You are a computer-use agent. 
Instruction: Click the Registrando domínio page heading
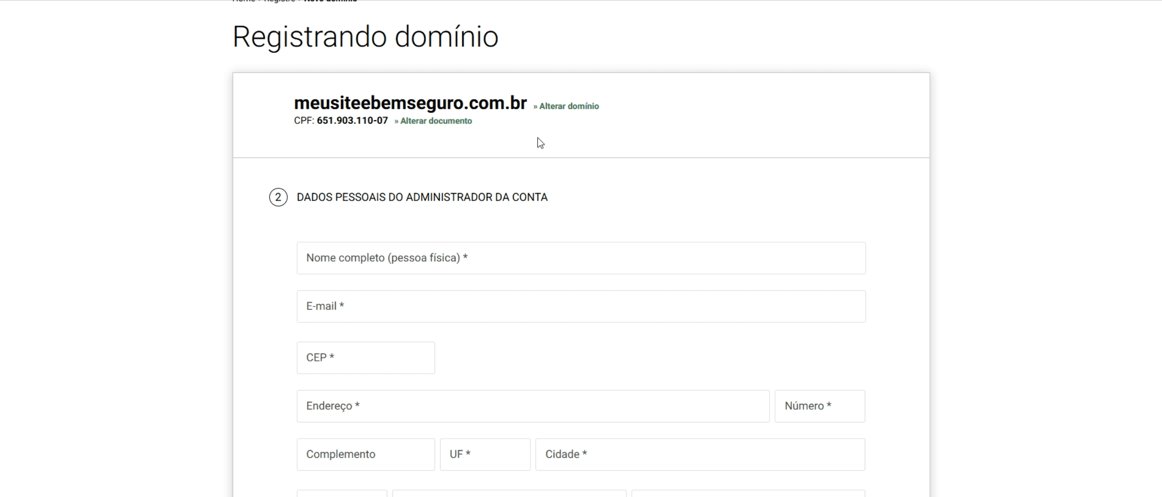coord(365,37)
